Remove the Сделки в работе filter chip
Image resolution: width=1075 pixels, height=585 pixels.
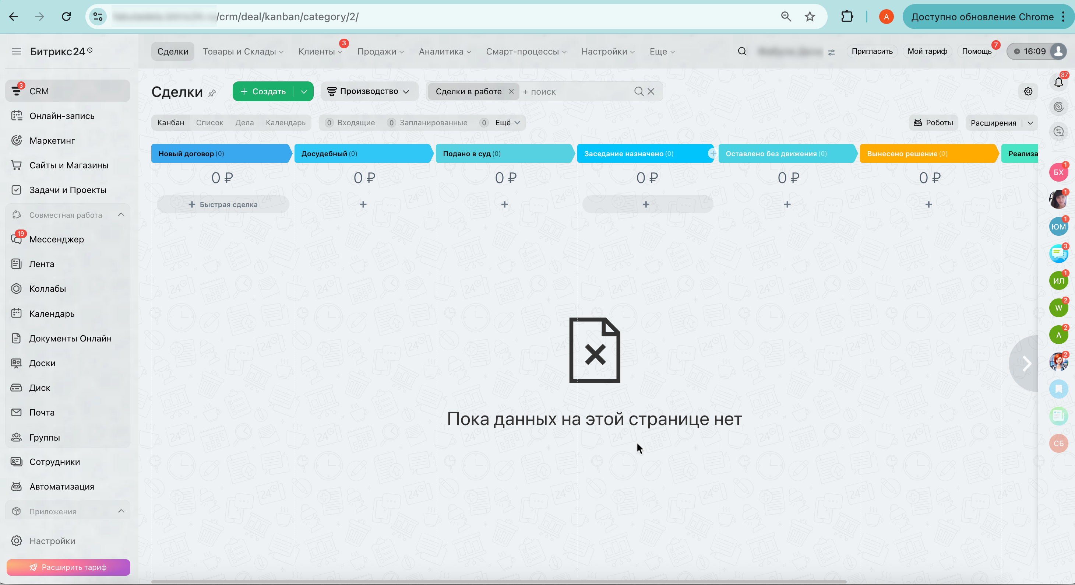[511, 91]
